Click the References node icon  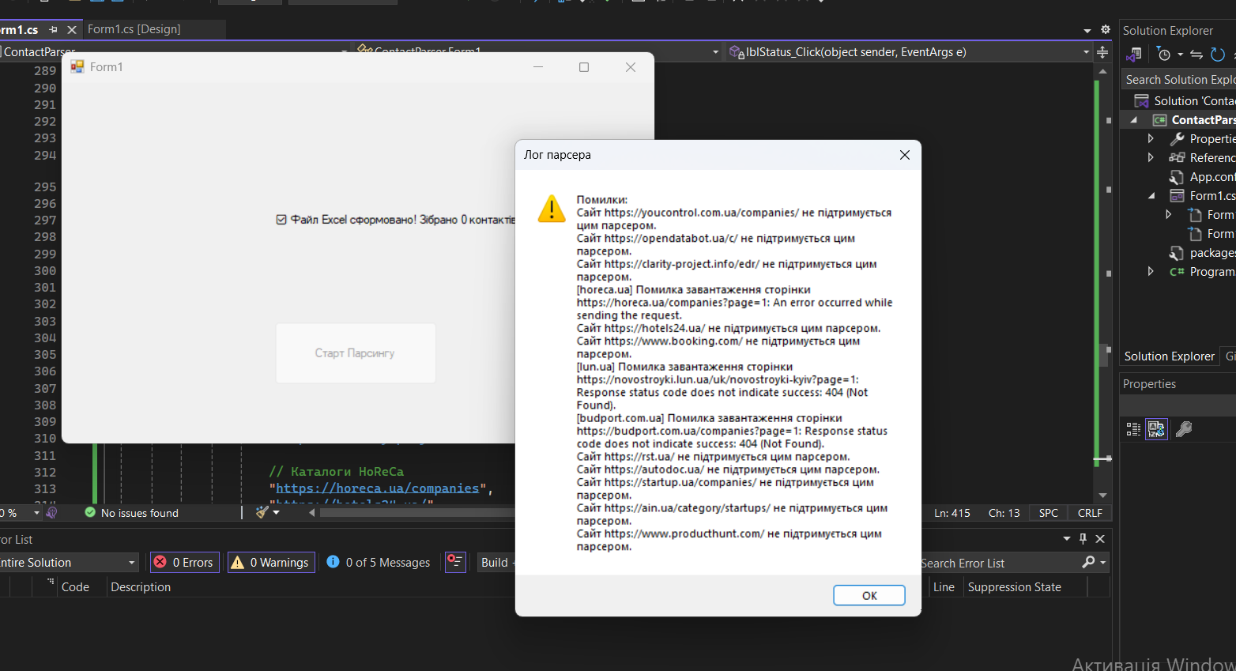point(1177,158)
